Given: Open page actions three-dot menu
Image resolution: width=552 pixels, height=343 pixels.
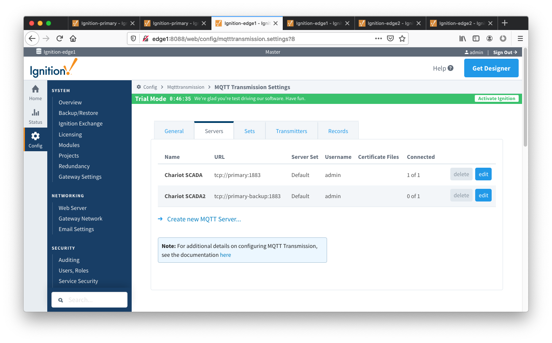Looking at the screenshot, I should point(379,38).
